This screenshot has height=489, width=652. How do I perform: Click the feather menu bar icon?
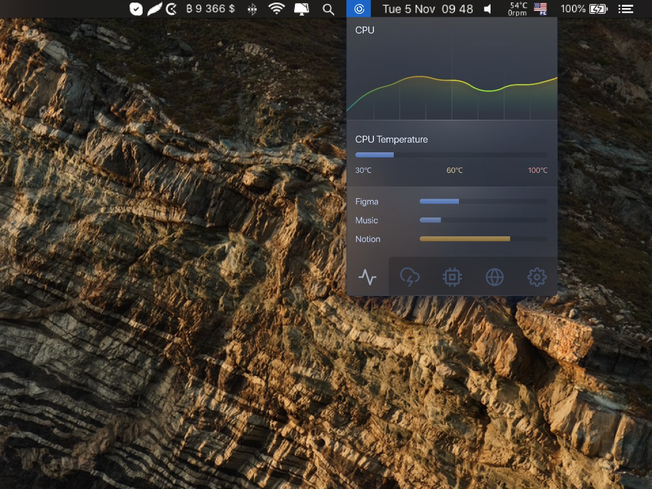[154, 9]
